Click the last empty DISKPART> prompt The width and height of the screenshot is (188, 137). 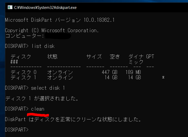(x=16, y=130)
